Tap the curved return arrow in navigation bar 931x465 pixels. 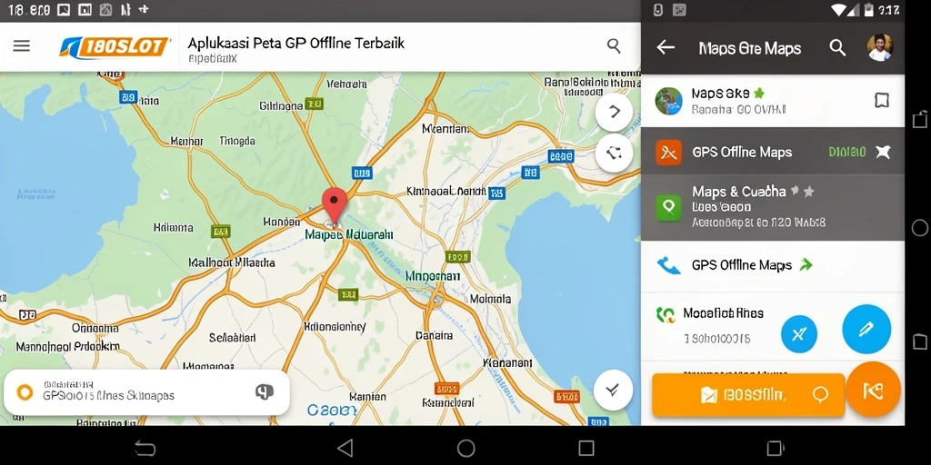click(145, 449)
